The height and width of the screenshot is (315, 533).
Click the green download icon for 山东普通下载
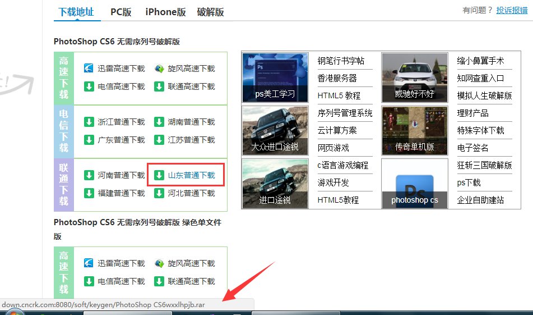[x=159, y=175]
